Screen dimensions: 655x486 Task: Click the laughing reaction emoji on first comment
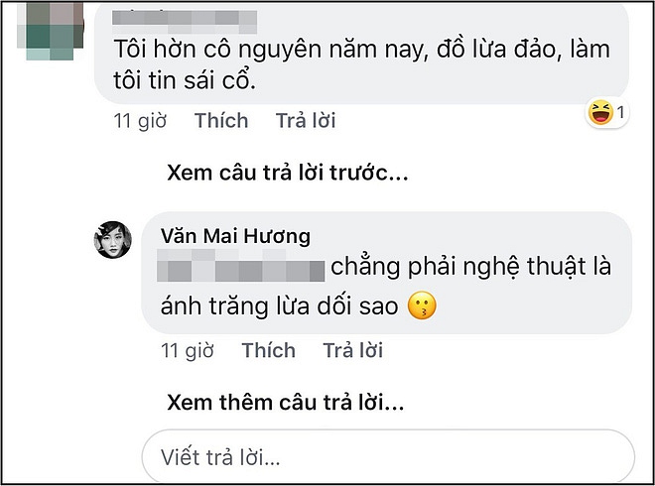pos(599,115)
